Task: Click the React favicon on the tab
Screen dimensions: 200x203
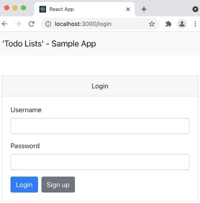Action: coord(42,9)
